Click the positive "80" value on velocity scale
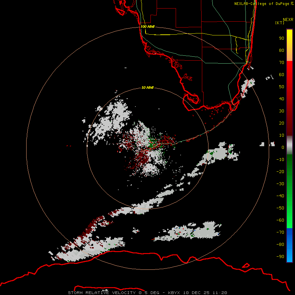This screenshot has height=295, width=295. [x=282, y=50]
